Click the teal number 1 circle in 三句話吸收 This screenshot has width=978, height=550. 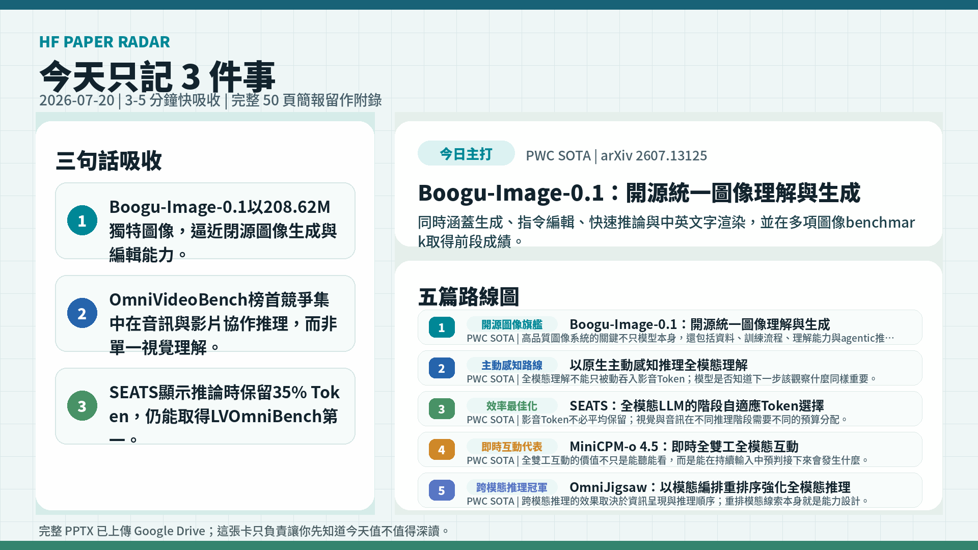pyautogui.click(x=82, y=221)
